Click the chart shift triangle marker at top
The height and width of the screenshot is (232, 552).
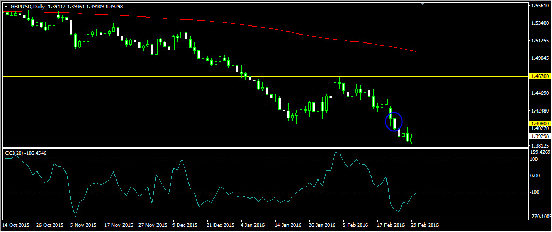423,4
